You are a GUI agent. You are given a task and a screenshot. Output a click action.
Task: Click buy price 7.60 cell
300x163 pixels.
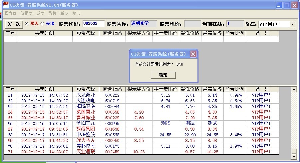(139, 118)
